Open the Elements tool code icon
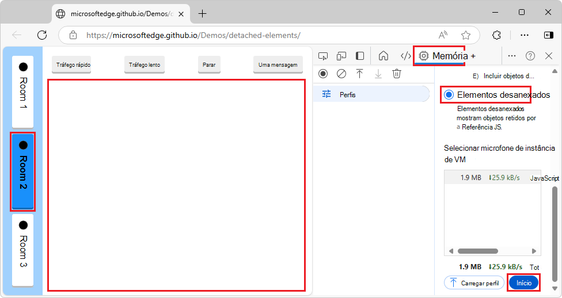Viewport: 562px width, 298px height. (405, 56)
